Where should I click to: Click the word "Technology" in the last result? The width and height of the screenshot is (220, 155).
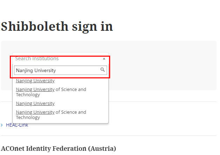[x=28, y=118]
